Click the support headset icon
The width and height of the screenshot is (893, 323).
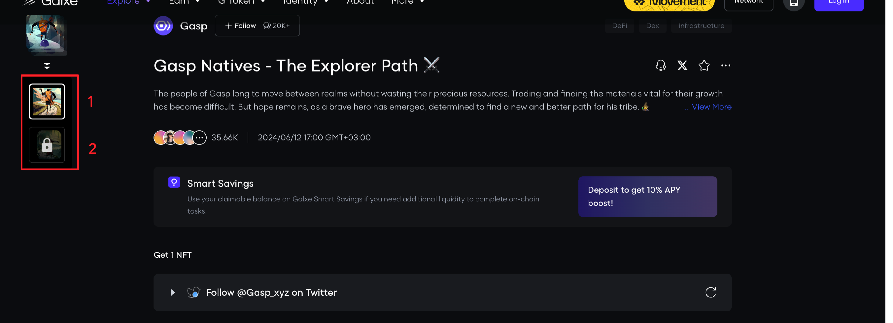pos(661,66)
